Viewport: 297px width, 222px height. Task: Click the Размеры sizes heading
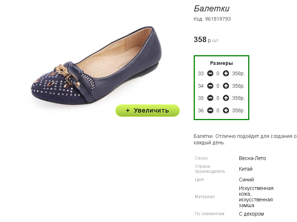pyautogui.click(x=222, y=63)
